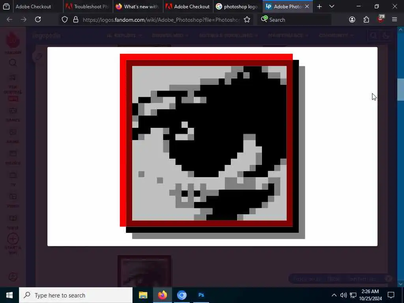Switch to the Troubleshoot Photoshop tab

pyautogui.click(x=88, y=6)
